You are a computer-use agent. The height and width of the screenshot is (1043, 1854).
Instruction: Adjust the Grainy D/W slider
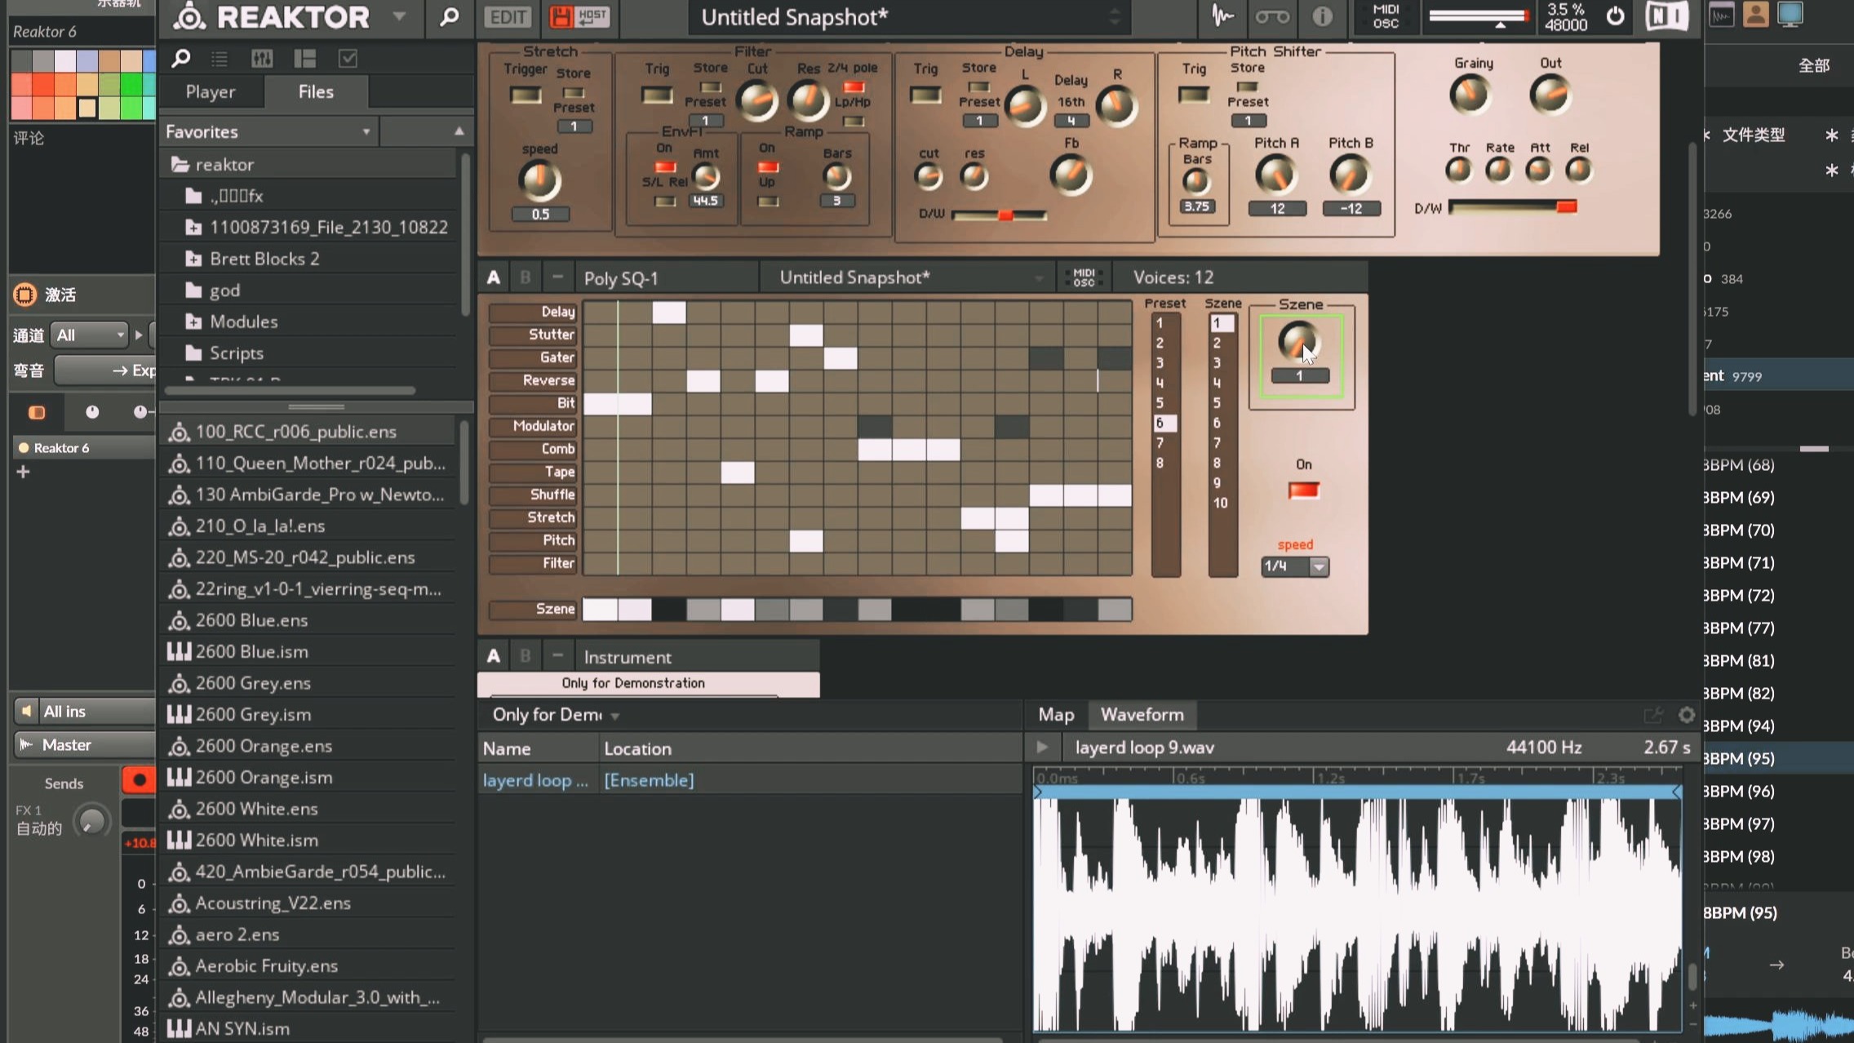click(x=1513, y=207)
